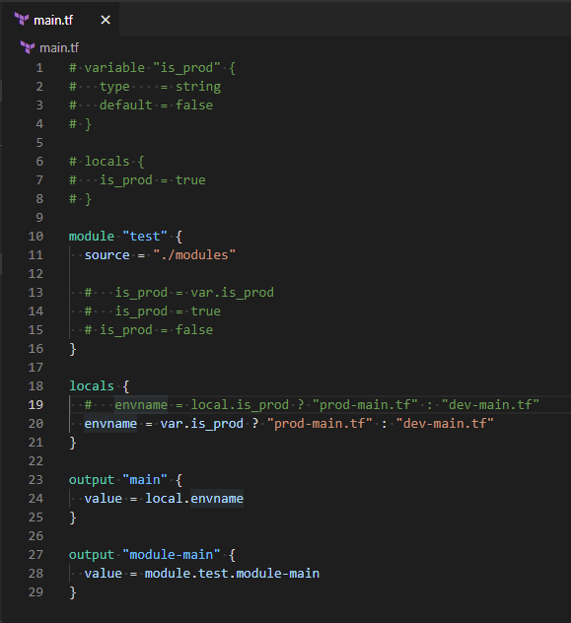Click the 'output' keyword on line 27

click(92, 555)
